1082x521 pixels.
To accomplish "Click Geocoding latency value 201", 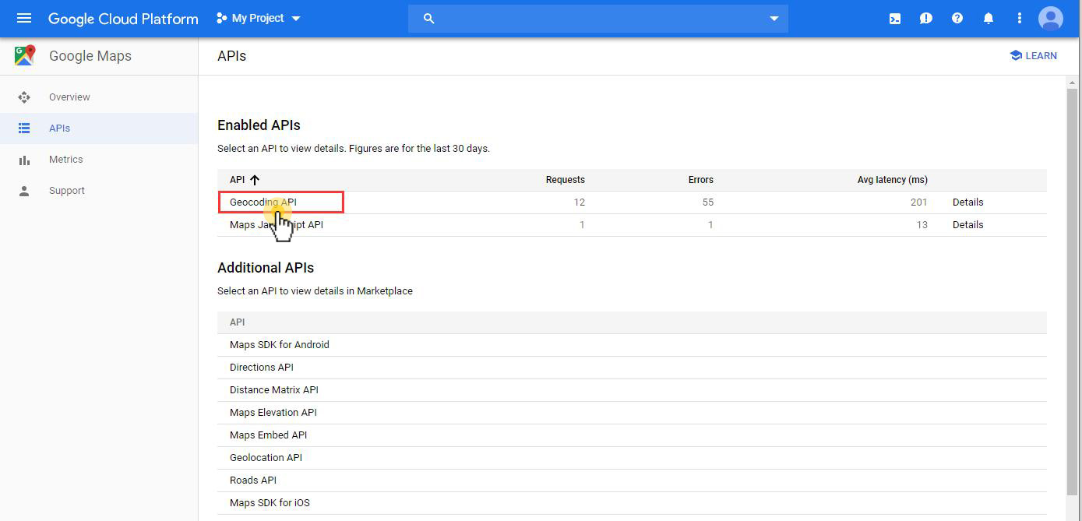I will point(918,202).
